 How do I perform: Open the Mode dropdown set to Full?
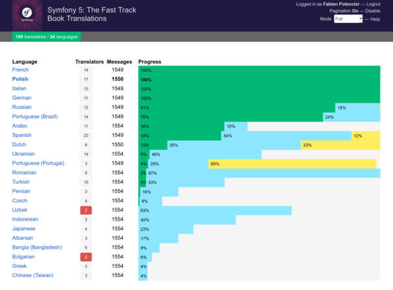[x=348, y=19]
